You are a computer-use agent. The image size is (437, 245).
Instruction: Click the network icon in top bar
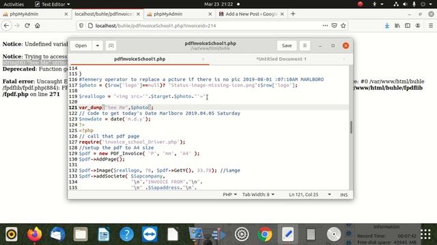pos(396,4)
